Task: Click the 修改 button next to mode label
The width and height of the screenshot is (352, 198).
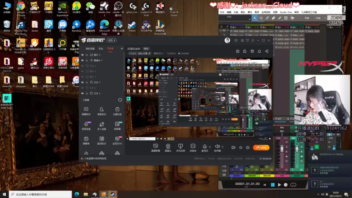Action: [146, 48]
